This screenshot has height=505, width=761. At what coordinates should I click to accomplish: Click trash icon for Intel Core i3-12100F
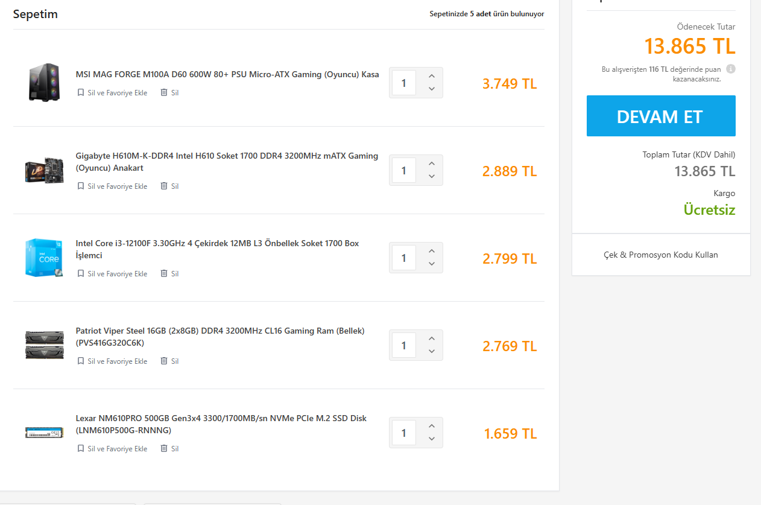(164, 274)
